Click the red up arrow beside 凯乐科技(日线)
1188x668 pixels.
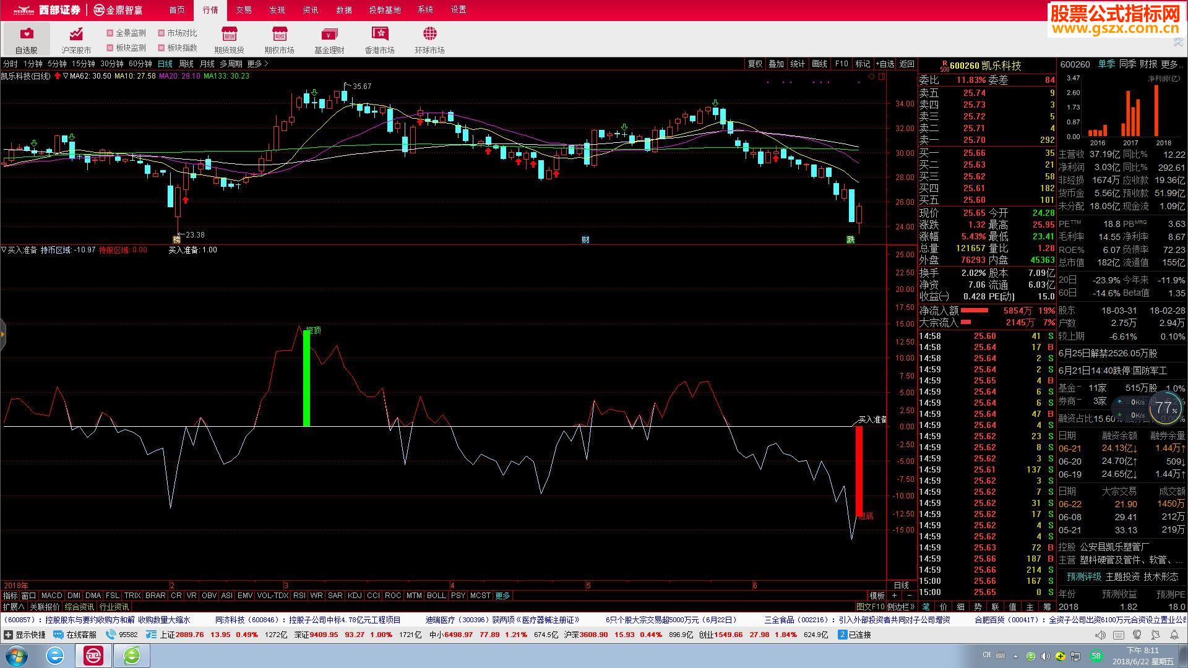[58, 76]
